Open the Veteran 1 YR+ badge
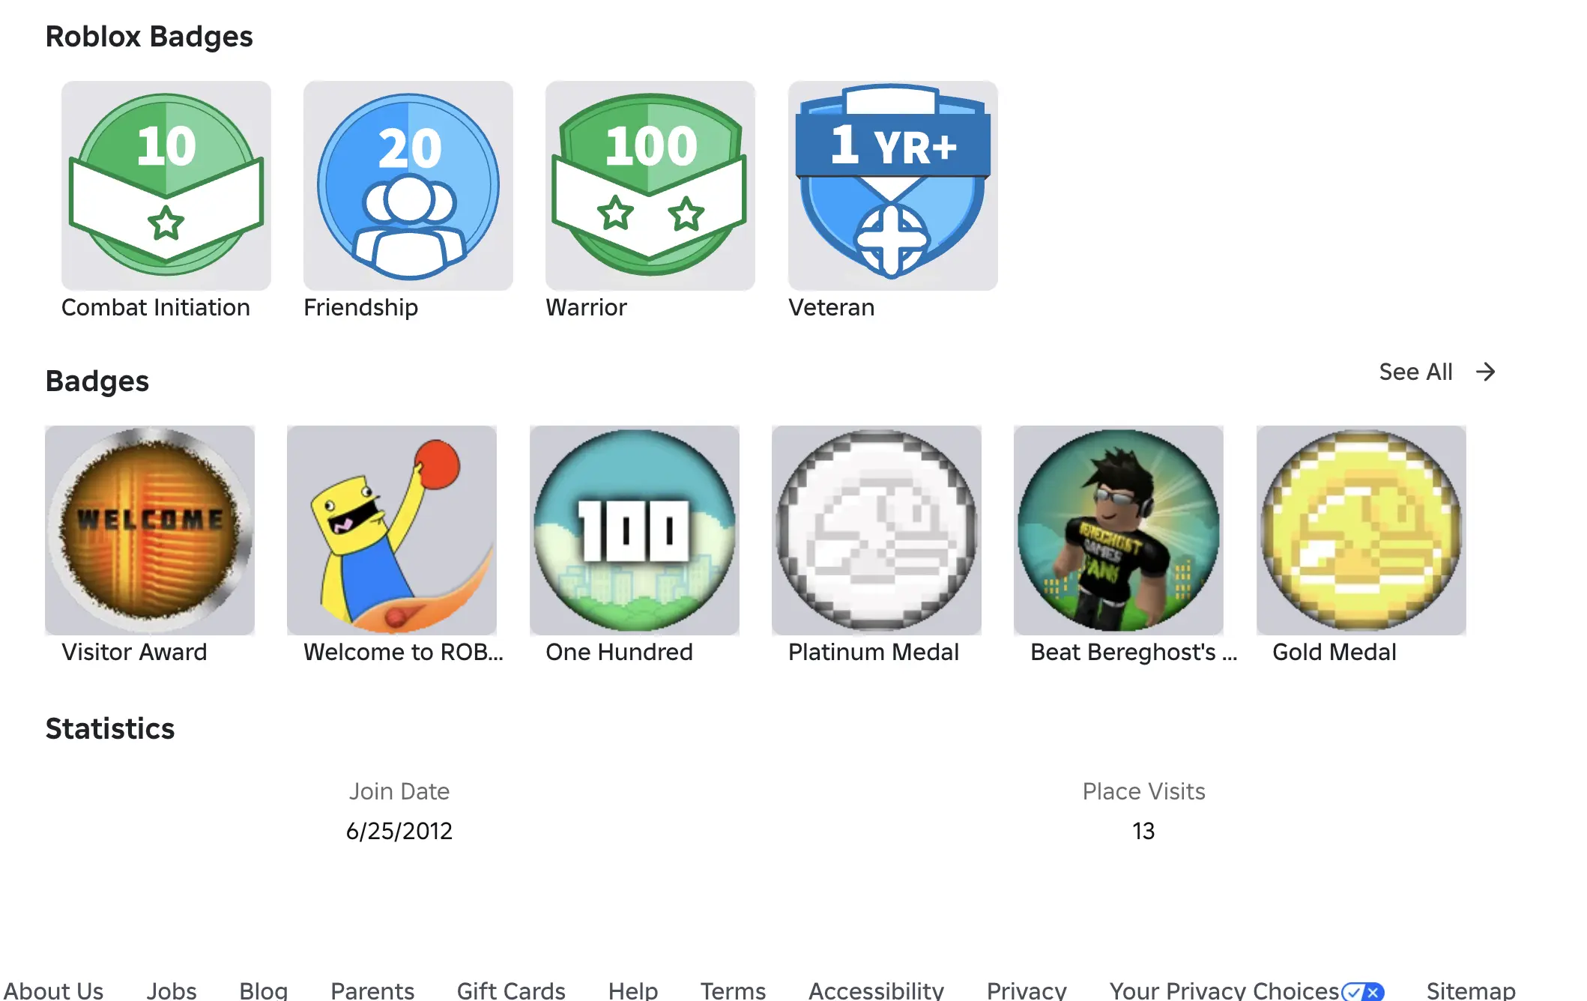Screen dimensions: 1587x1001 click(x=892, y=186)
